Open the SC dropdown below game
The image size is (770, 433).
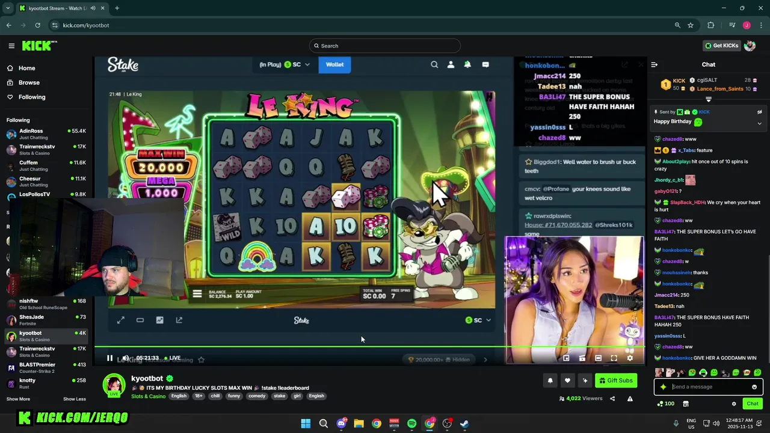(x=479, y=320)
